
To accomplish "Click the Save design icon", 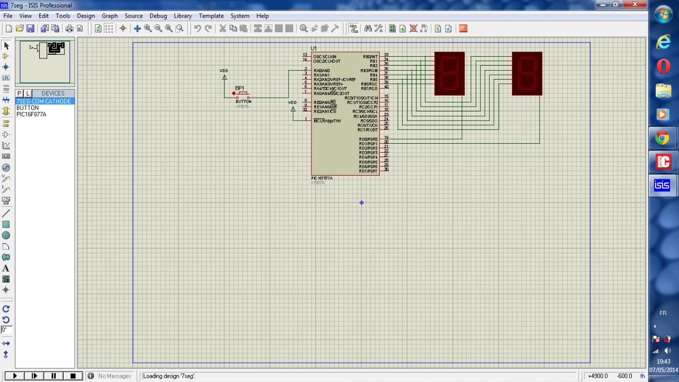I will tap(30, 29).
